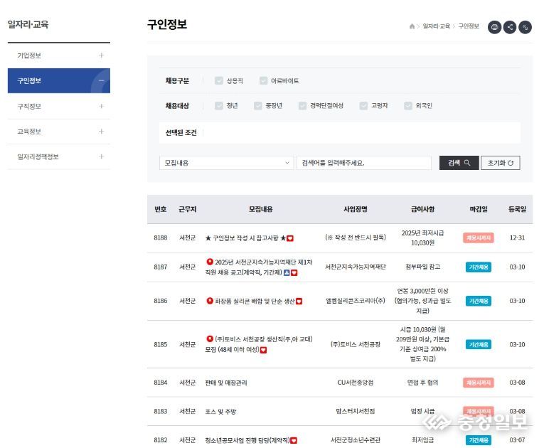Click the 초기화 reset button
This screenshot has height=448, width=544.
tap(501, 163)
